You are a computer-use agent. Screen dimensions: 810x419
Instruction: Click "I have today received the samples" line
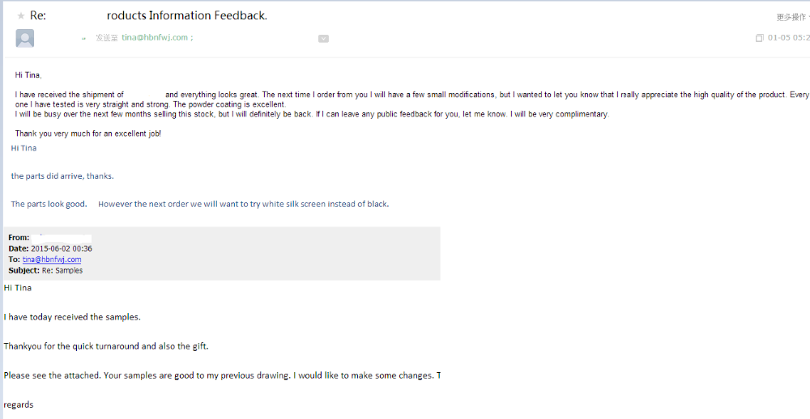[72, 317]
